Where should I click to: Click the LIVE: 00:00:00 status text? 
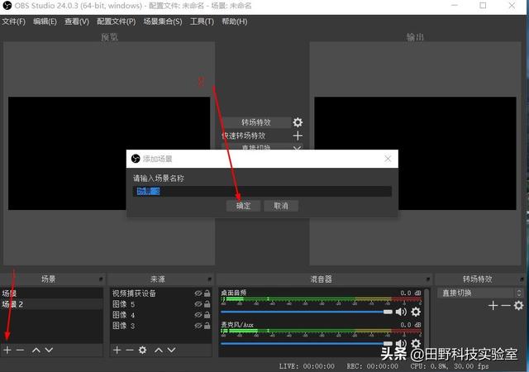tap(307, 366)
